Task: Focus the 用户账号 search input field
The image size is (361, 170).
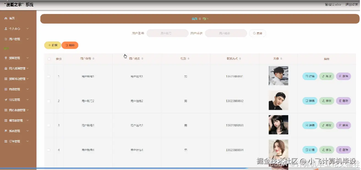Action: pyautogui.click(x=168, y=33)
